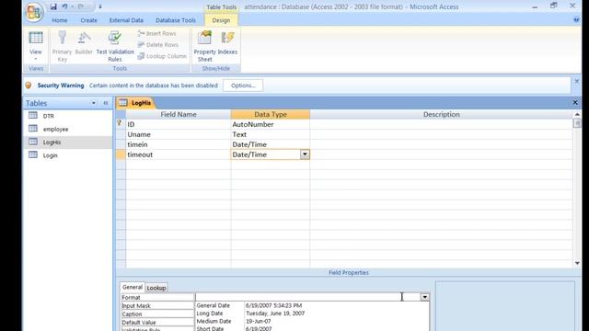589x331 pixels.
Task: Open the Database Tools ribbon tab
Action: click(x=176, y=20)
